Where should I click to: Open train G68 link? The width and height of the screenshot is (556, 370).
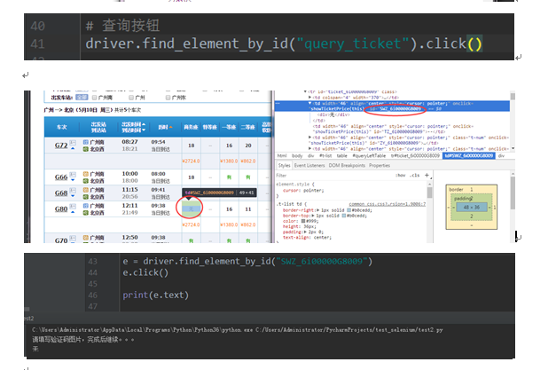[x=61, y=193]
